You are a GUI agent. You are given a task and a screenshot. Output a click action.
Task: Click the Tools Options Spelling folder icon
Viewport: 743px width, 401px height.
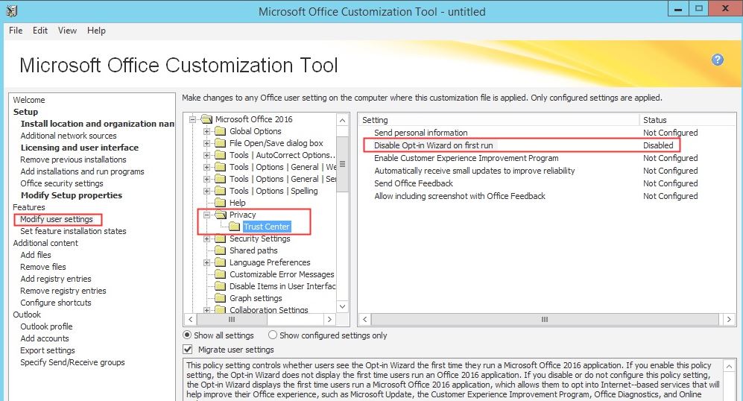[221, 191]
